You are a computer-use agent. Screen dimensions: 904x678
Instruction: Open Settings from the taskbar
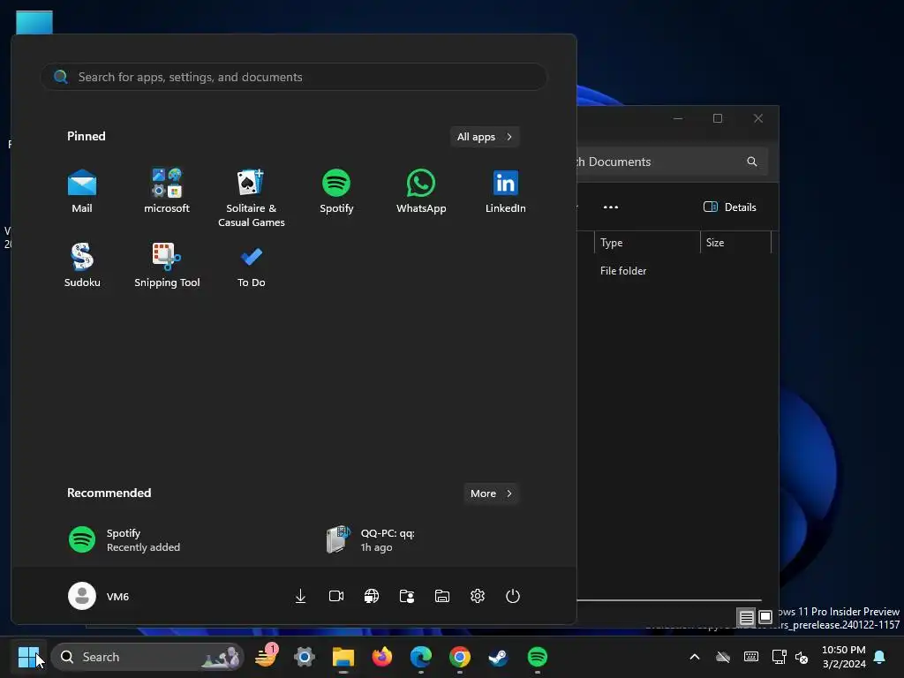click(x=305, y=657)
